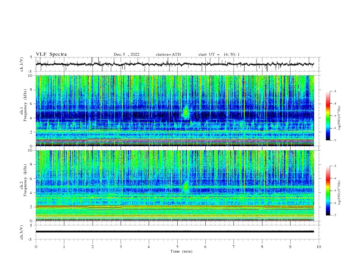Select the ch.2 "Frequency (kHz)" axis label
359x277 pixels.
pyautogui.click(x=25, y=180)
